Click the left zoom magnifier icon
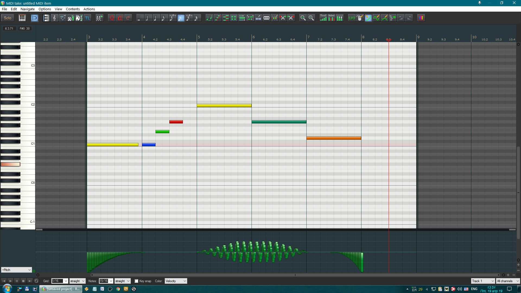 click(x=303, y=18)
